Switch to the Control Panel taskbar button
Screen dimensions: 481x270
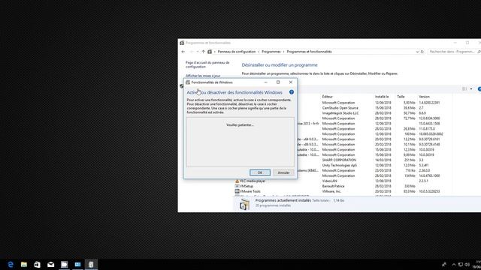(77, 265)
